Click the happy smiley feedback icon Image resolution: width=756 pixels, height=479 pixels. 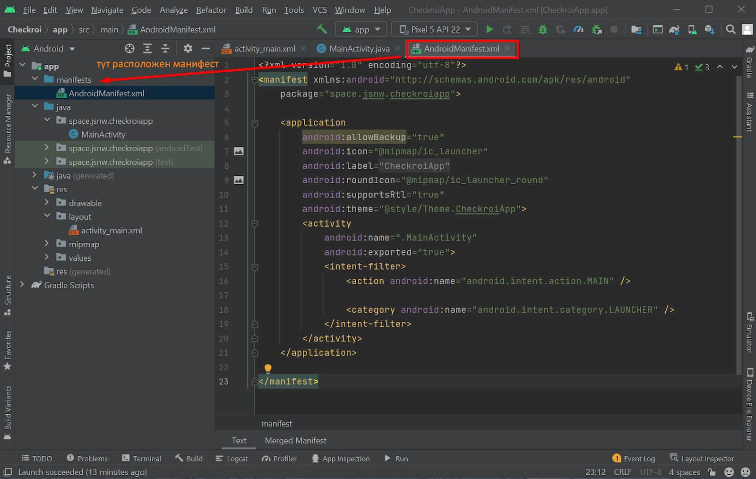pos(729,472)
